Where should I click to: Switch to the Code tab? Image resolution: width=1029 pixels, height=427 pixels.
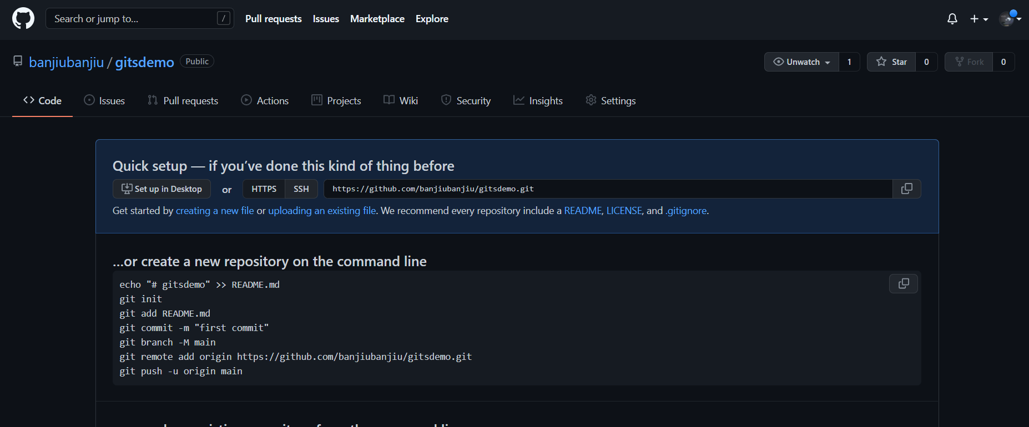coord(42,100)
